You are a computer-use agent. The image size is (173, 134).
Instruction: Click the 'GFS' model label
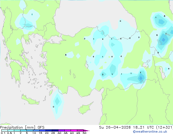pos(41,127)
